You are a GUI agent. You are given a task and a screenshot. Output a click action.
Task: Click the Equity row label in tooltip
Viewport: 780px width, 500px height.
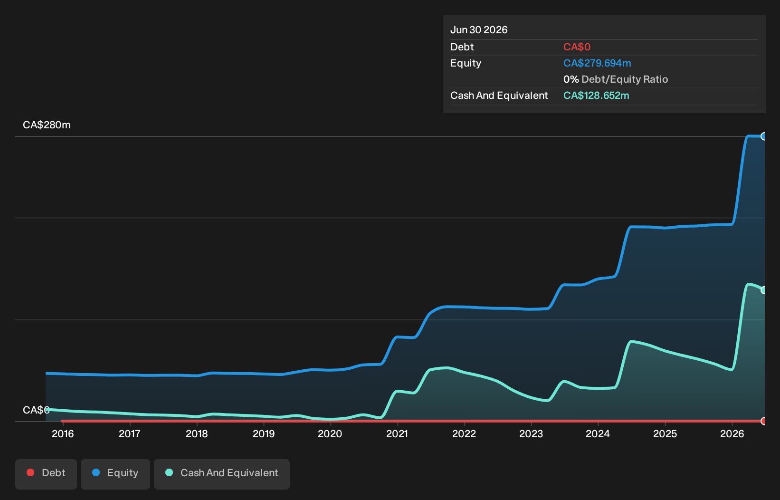tap(466, 63)
